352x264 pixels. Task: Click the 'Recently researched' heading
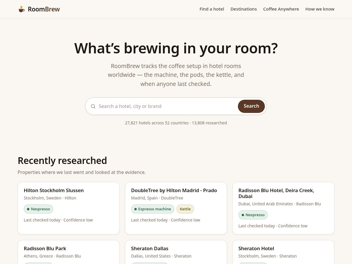(x=62, y=161)
